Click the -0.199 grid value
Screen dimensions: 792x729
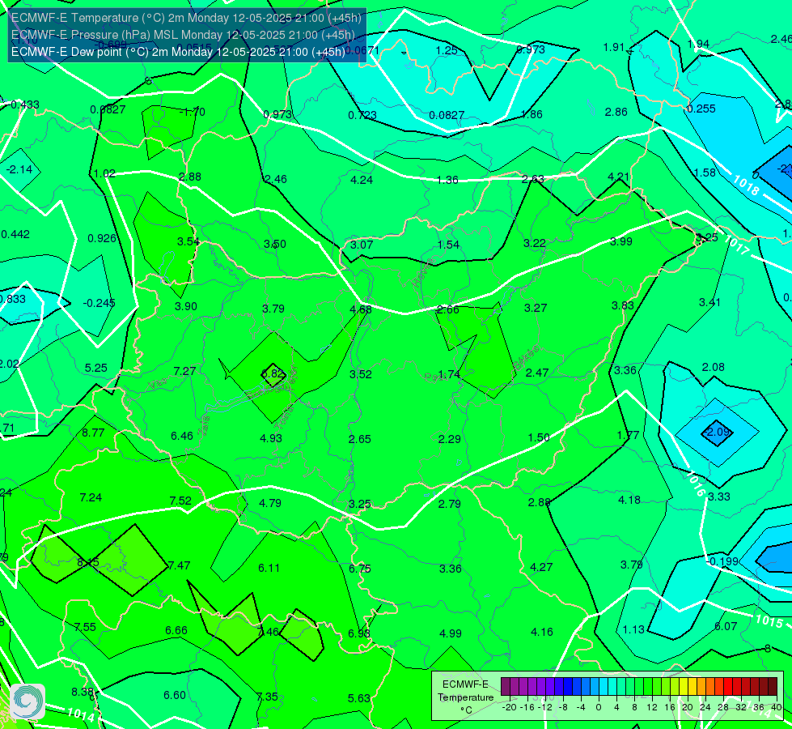(722, 561)
